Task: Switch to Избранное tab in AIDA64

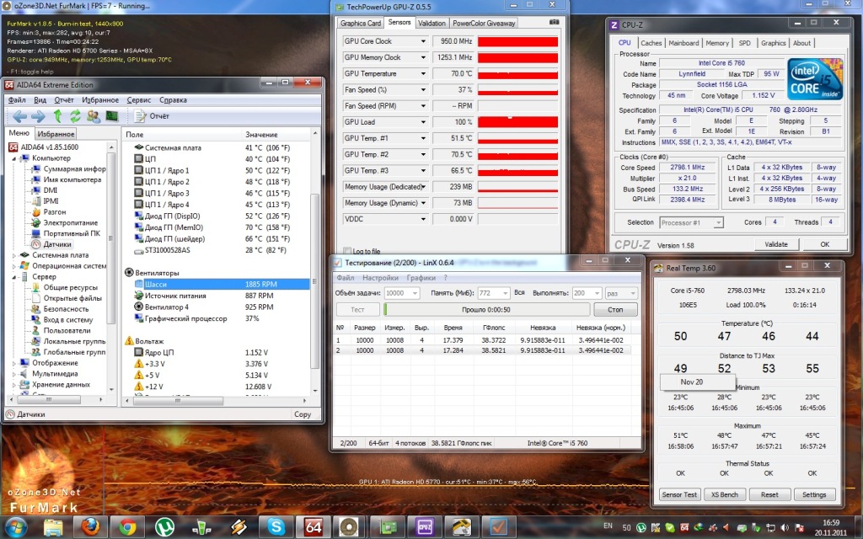Action: [x=56, y=134]
